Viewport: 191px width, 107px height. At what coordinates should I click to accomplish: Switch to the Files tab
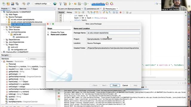coord(14,9)
